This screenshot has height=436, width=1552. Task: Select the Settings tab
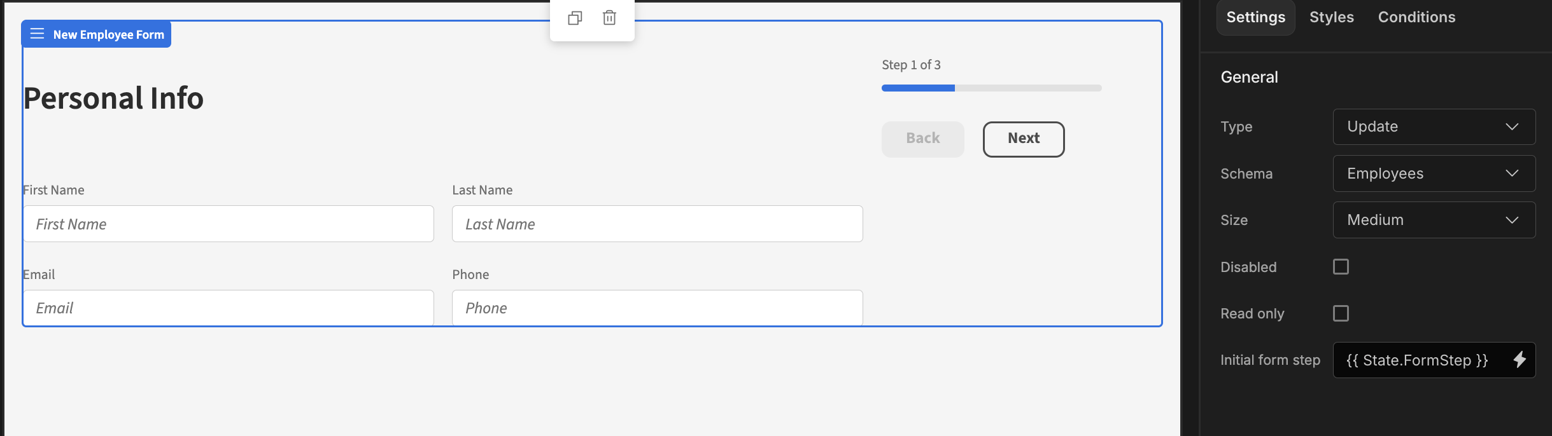click(1255, 17)
